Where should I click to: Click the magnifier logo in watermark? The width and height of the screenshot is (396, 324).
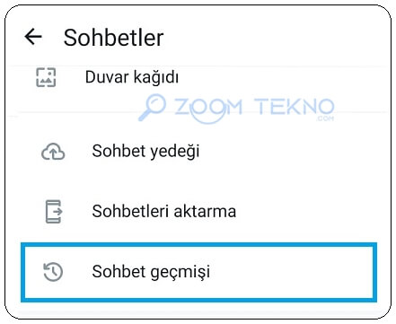[152, 107]
